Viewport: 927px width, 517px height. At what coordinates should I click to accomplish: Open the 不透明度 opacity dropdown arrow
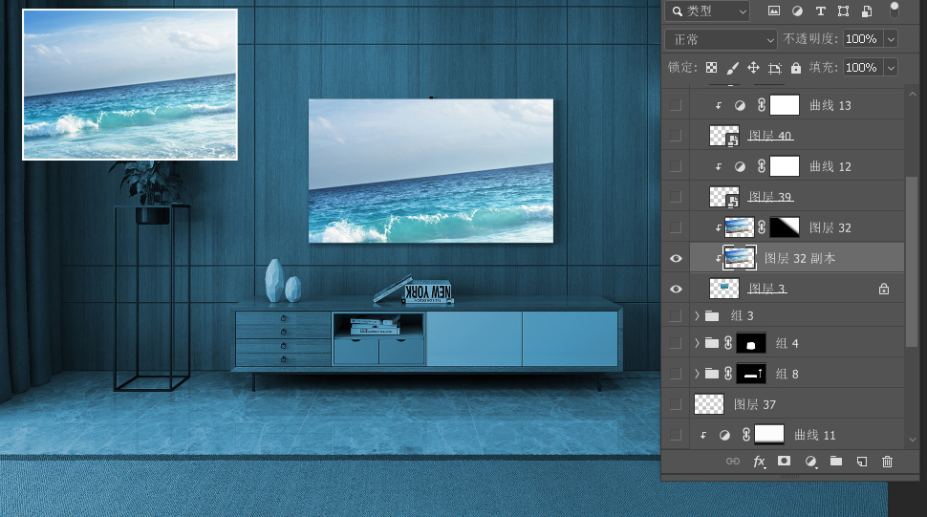pos(891,39)
